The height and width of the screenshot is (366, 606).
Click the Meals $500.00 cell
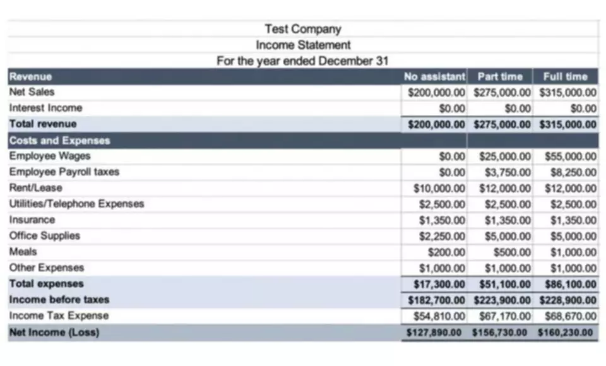[500, 252]
